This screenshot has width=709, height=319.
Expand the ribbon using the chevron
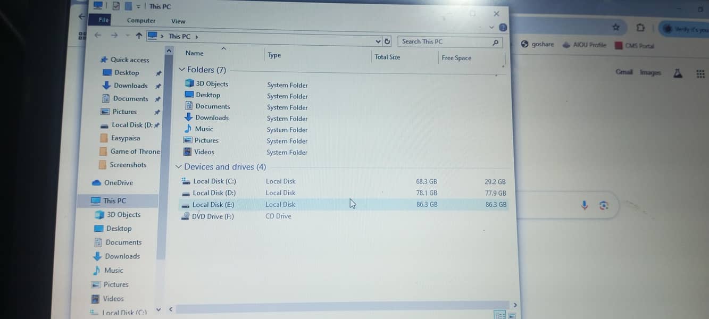pos(491,27)
